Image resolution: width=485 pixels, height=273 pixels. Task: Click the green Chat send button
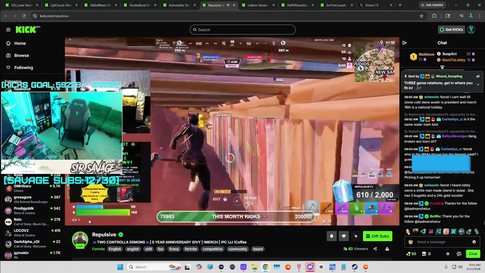(x=473, y=254)
